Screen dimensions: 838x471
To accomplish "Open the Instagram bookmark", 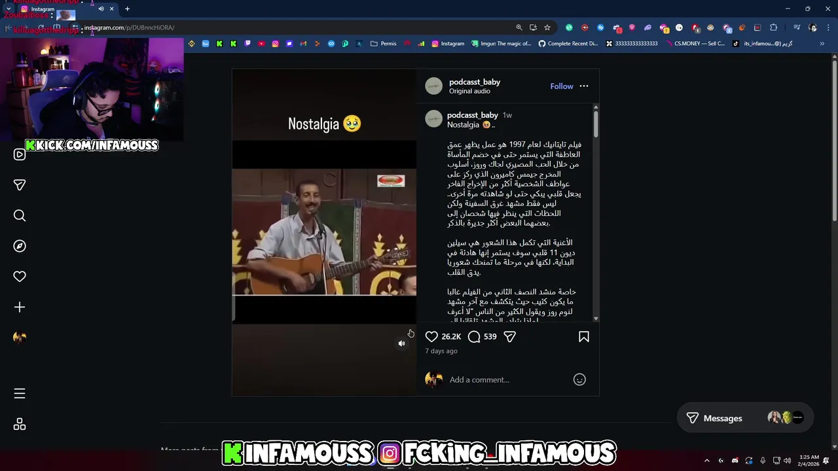I will [x=447, y=44].
